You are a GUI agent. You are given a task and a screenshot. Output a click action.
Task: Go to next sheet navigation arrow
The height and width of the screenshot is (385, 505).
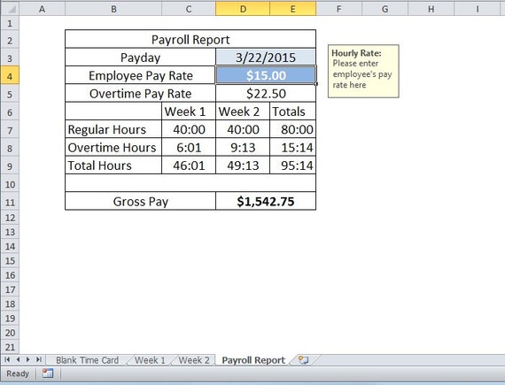click(28, 359)
